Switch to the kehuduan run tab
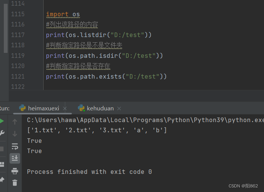Screen dimensions: 264x192 pos(100,108)
